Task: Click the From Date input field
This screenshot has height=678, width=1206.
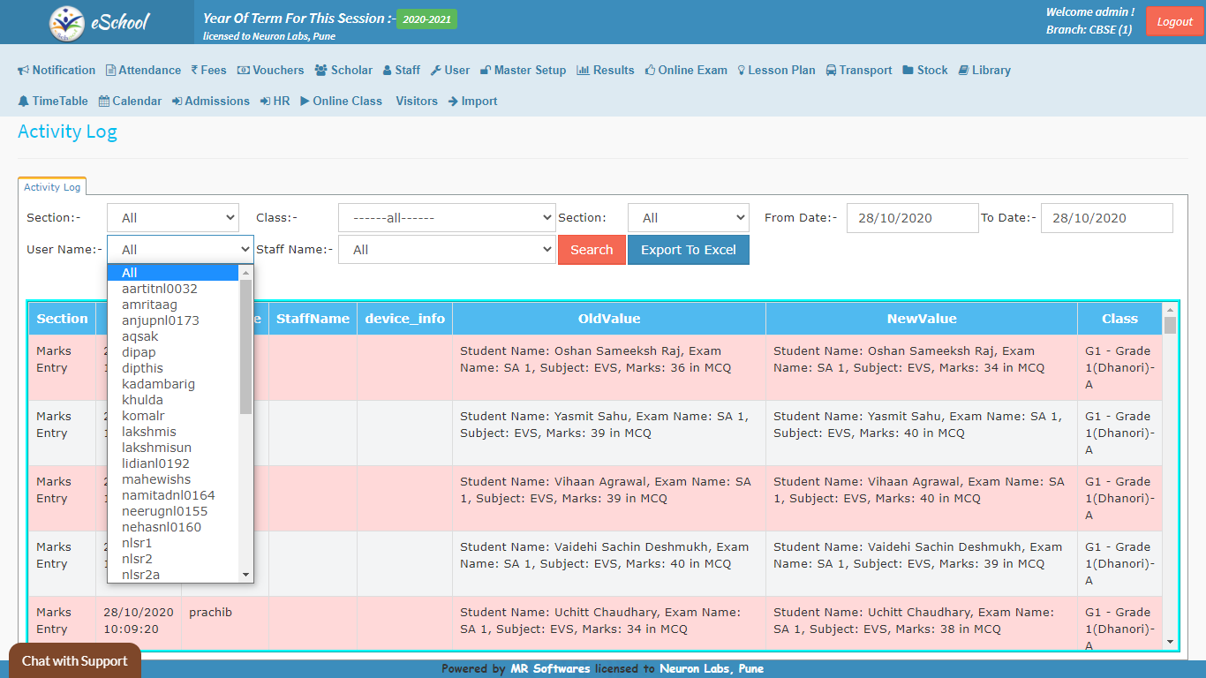Action: [x=912, y=218]
